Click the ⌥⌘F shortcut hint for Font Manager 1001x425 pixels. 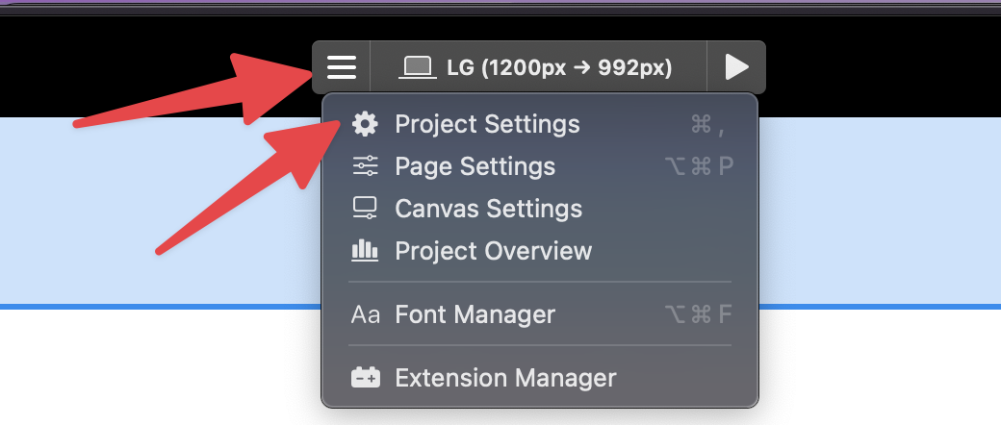pos(700,314)
